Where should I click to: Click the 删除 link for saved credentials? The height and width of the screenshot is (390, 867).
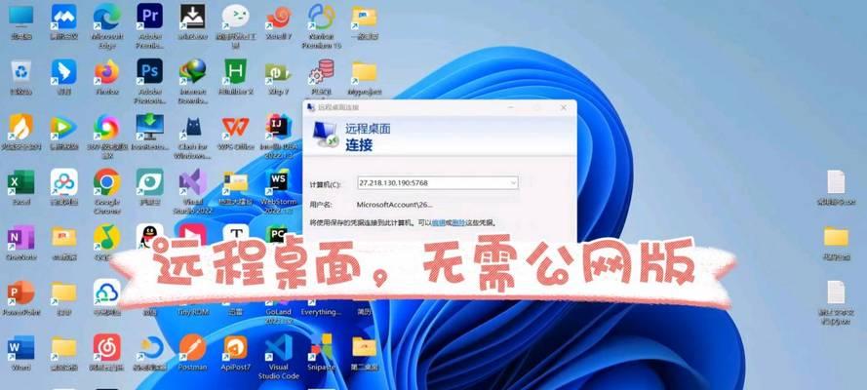pos(457,223)
